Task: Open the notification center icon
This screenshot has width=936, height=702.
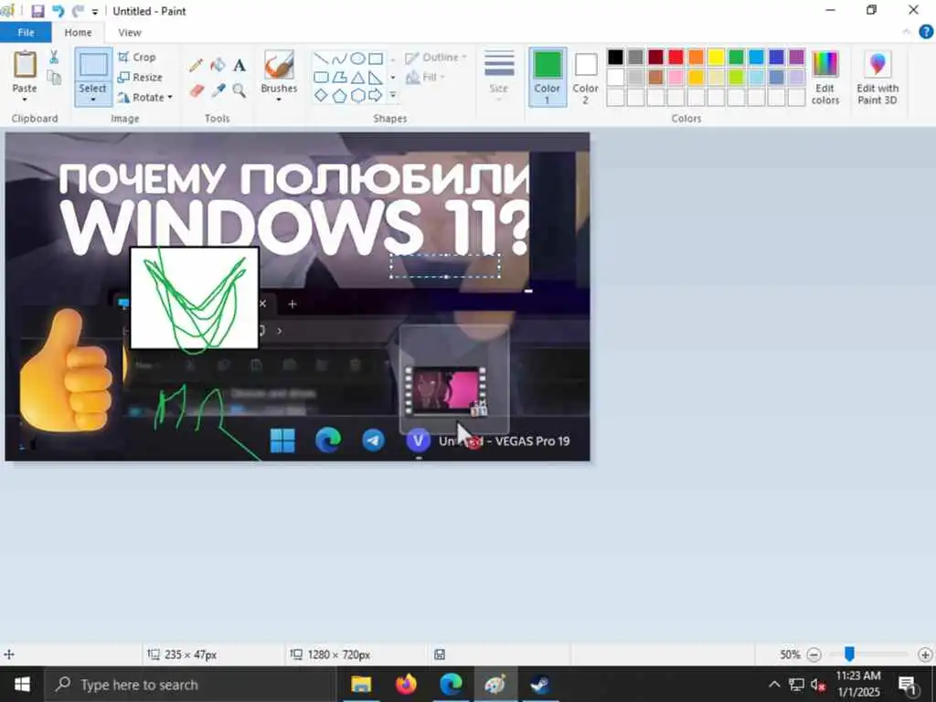Action: (x=908, y=685)
